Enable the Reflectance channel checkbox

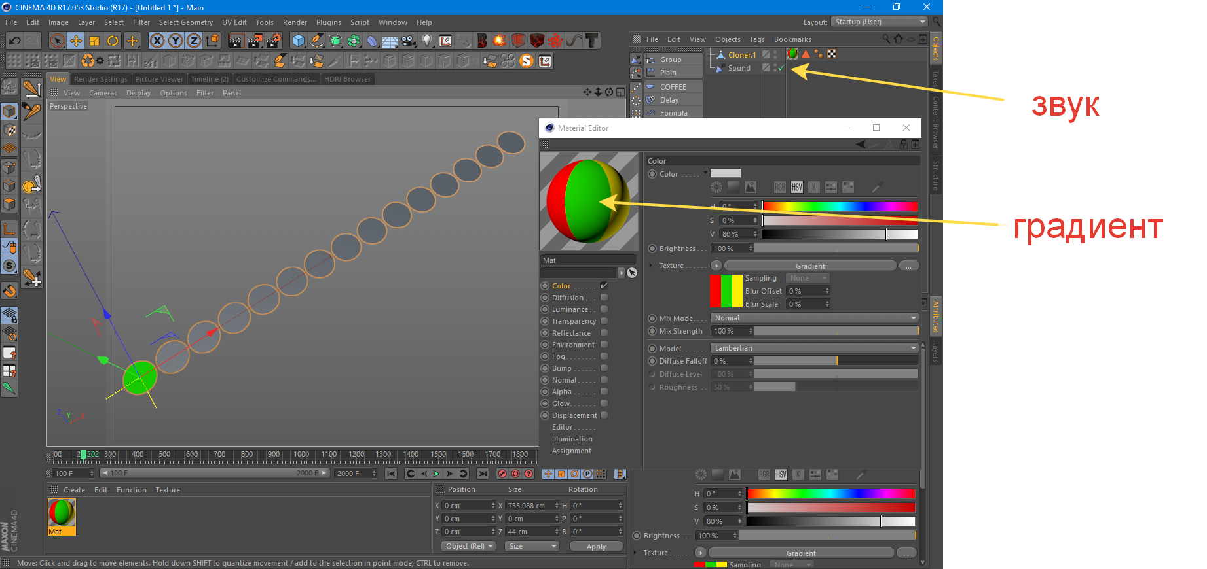[604, 333]
